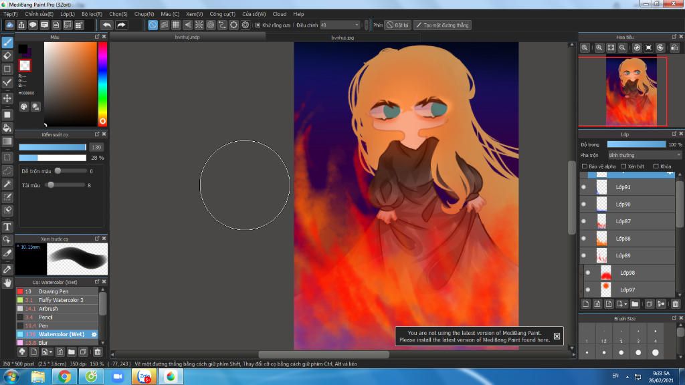Zoom in using the navigator magnifier plus
Image resolution: width=685 pixels, height=385 pixels.
599,47
